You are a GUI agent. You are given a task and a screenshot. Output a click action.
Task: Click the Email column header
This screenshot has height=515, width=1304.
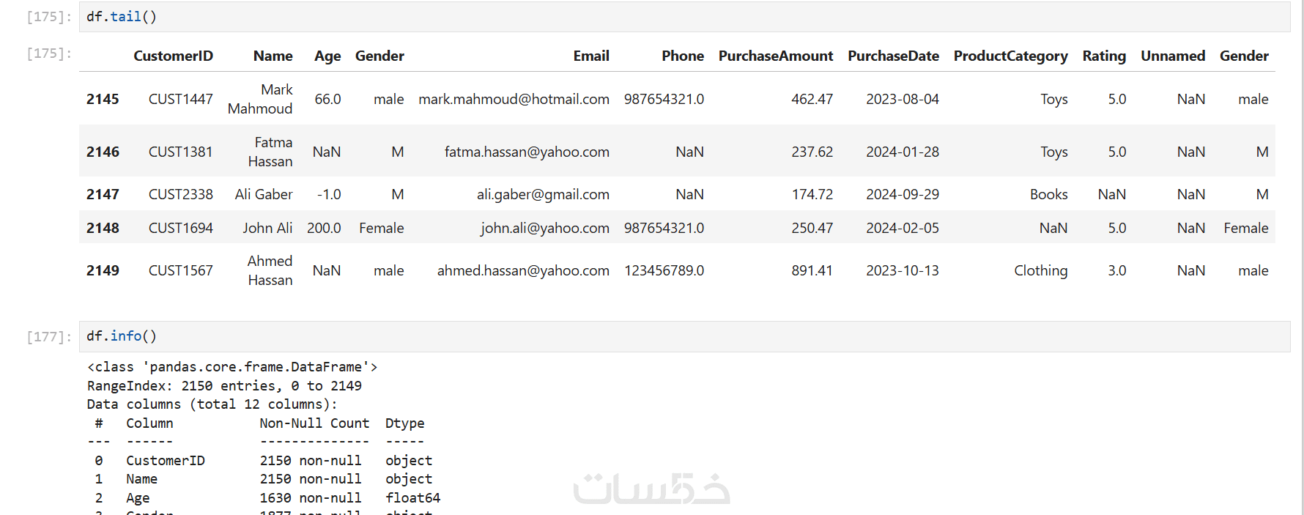(590, 56)
